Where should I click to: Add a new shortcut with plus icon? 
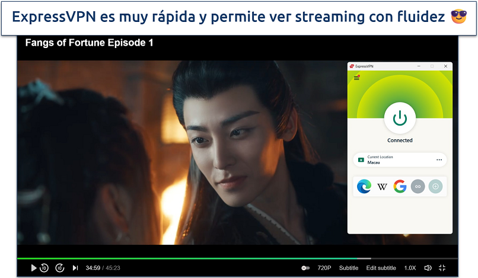point(435,187)
